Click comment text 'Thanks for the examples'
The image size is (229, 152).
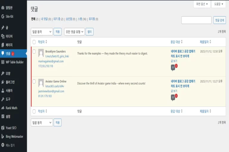[89, 53]
